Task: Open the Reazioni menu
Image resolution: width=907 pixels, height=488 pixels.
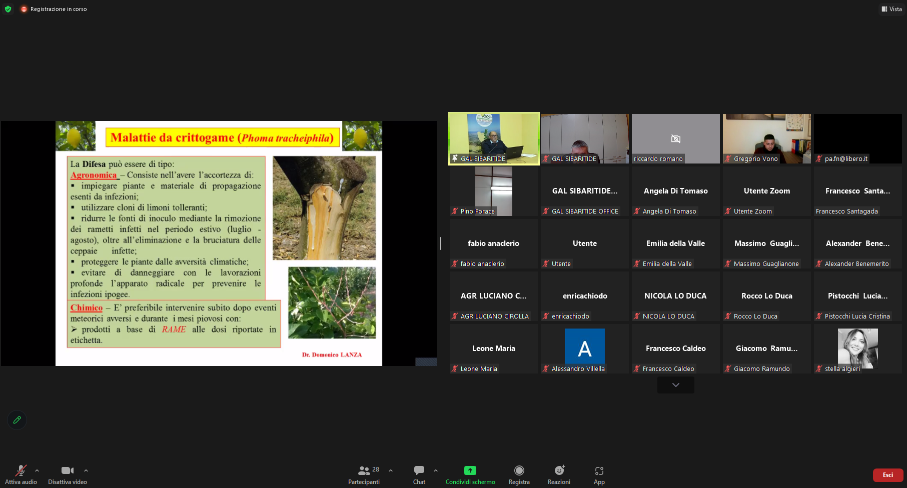Action: tap(559, 474)
